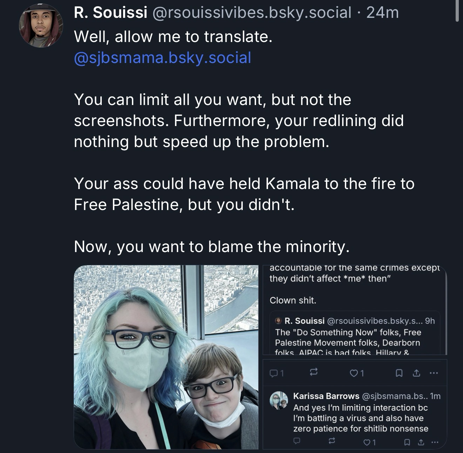
Task: Open Karissa Barrows' small avatar
Action: (279, 400)
